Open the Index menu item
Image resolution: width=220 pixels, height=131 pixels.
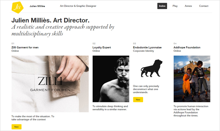162,6
